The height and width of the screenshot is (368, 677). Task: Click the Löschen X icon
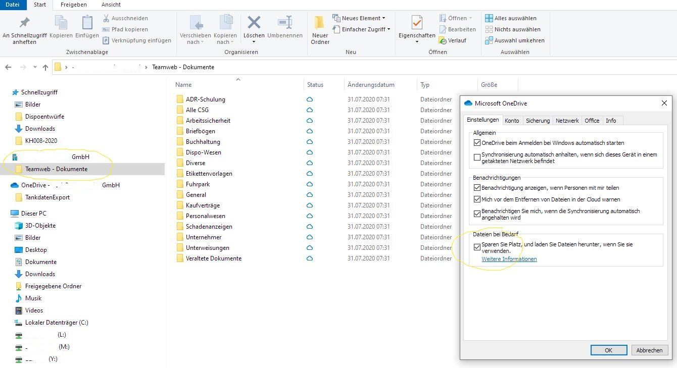[x=254, y=22]
